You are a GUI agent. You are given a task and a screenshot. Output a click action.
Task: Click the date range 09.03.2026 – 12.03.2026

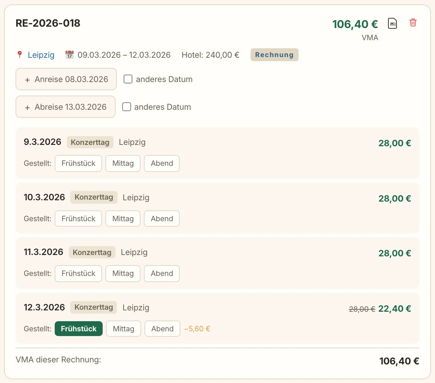124,55
